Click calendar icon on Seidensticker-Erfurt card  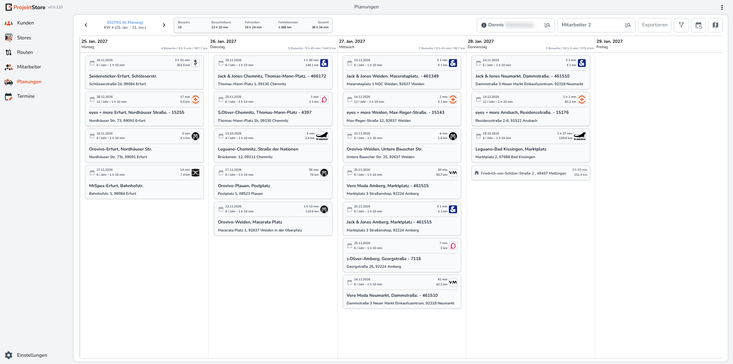[92, 63]
